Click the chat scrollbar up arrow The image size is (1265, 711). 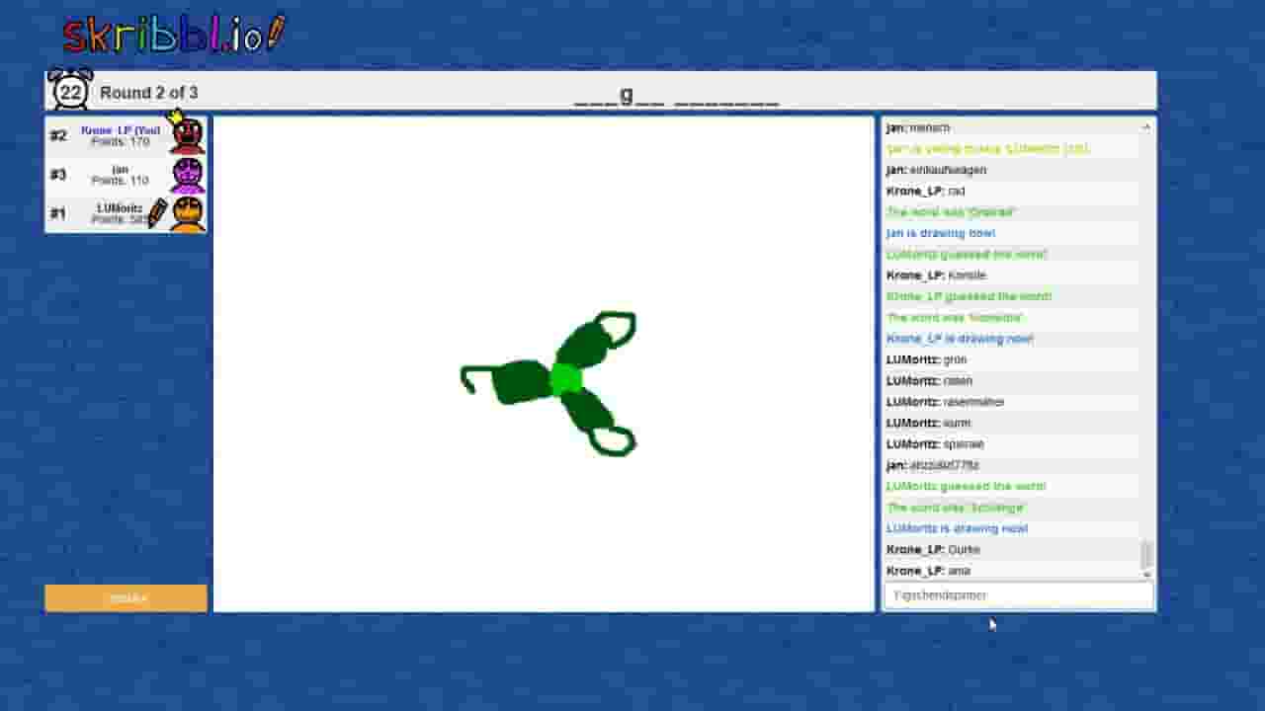(1146, 127)
